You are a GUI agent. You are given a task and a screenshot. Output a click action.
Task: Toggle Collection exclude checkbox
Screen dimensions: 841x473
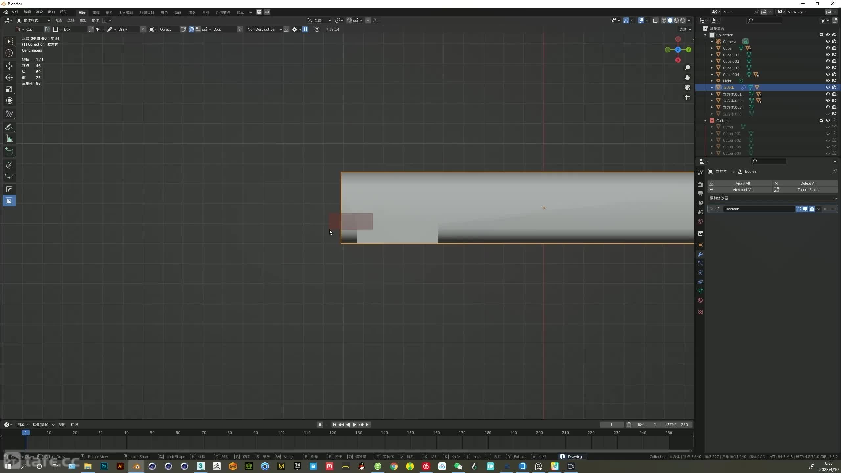(x=821, y=35)
